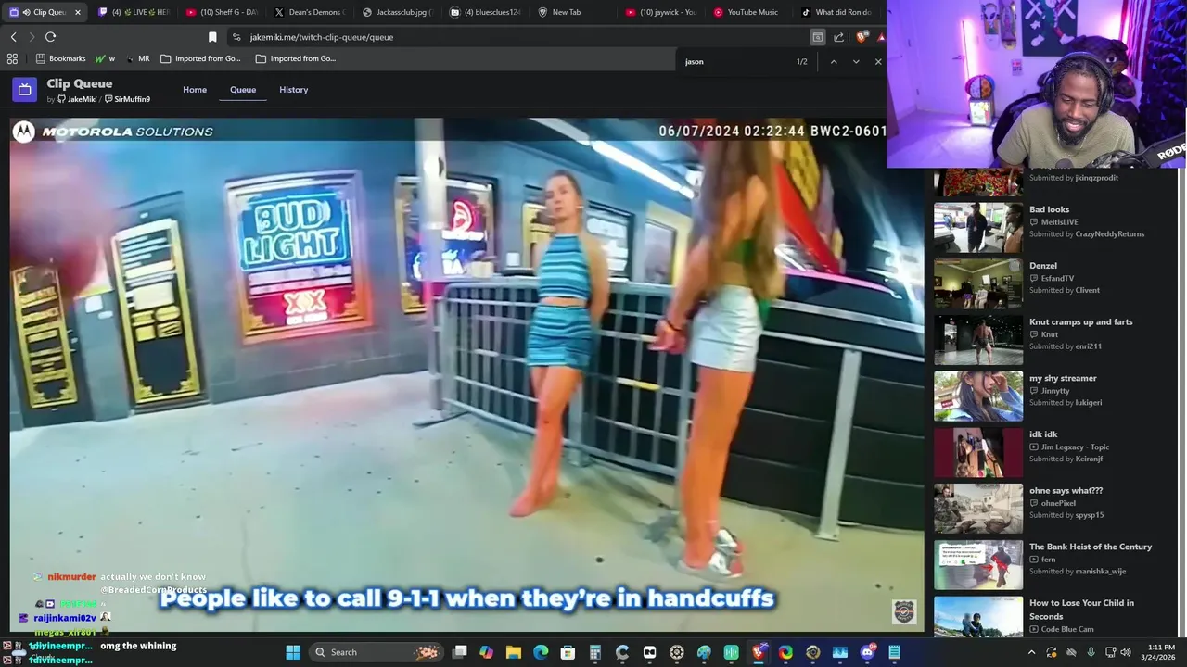Show hidden system tray icons chevron
Viewport: 1187px width, 667px height.
(1031, 652)
